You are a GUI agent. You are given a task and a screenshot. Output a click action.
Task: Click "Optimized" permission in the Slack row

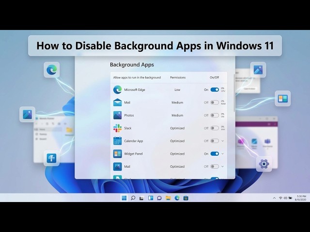(177, 128)
